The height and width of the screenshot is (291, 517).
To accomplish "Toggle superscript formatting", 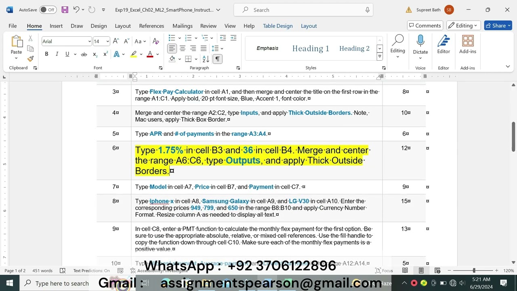I will coord(105,54).
